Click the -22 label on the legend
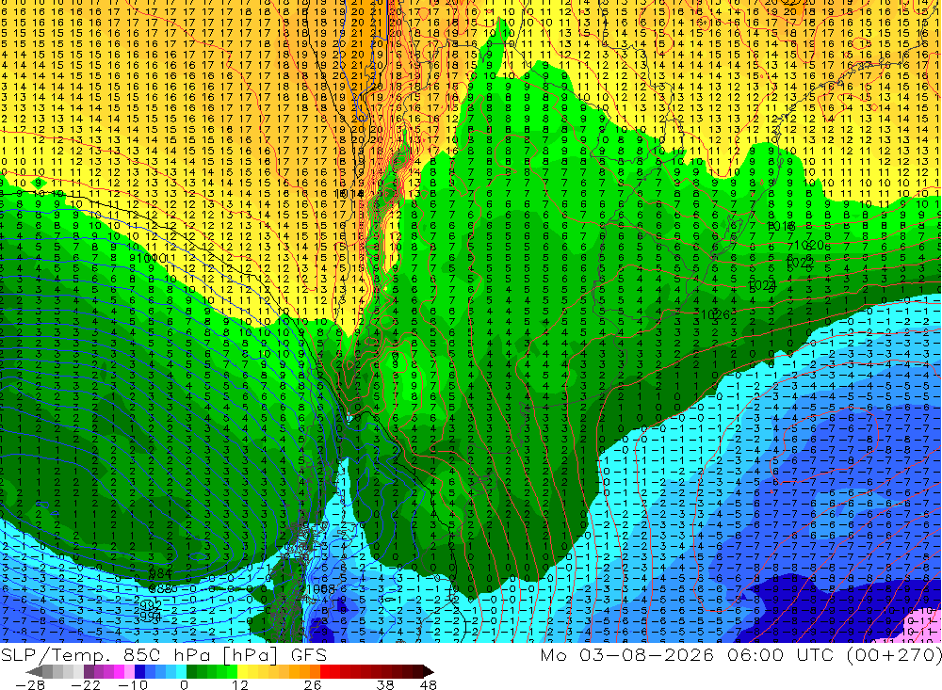 point(86,685)
